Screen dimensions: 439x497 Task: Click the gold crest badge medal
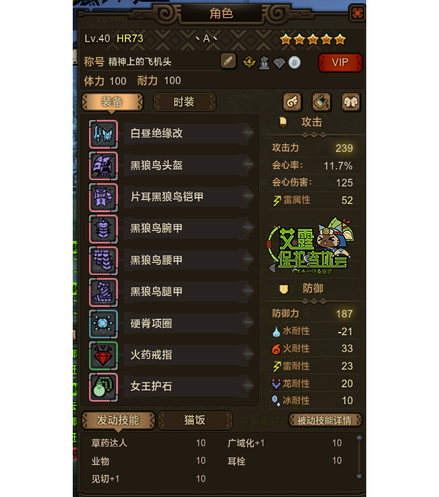pyautogui.click(x=249, y=62)
